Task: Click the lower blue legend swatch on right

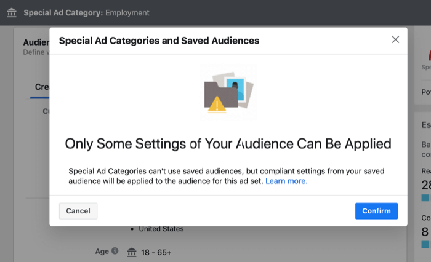Action: [425, 244]
